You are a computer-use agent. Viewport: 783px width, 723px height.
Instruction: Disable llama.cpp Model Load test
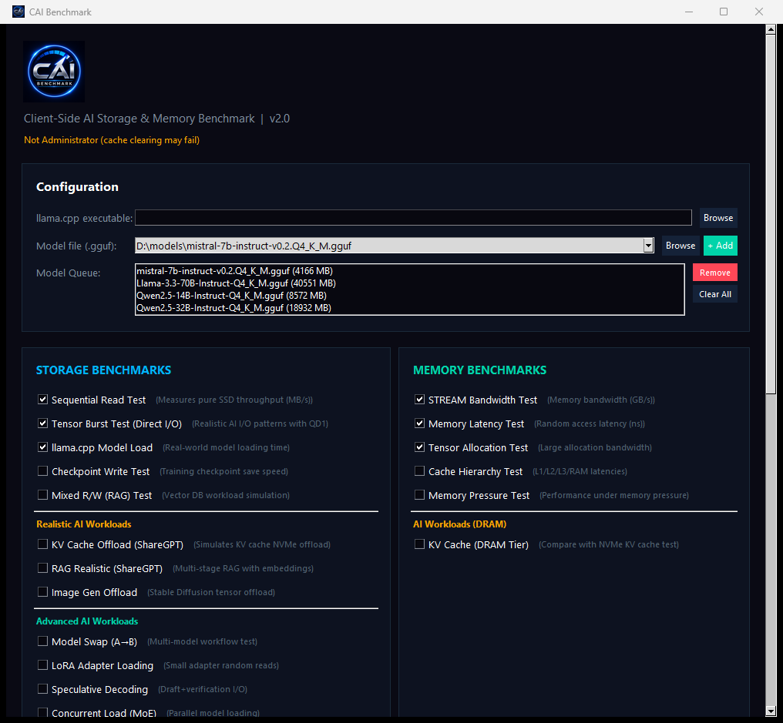point(43,447)
